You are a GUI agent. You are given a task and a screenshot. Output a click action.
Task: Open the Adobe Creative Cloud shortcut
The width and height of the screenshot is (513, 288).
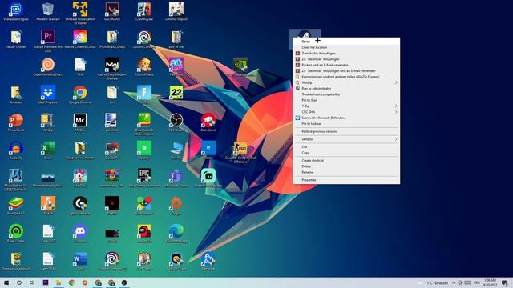[80, 39]
